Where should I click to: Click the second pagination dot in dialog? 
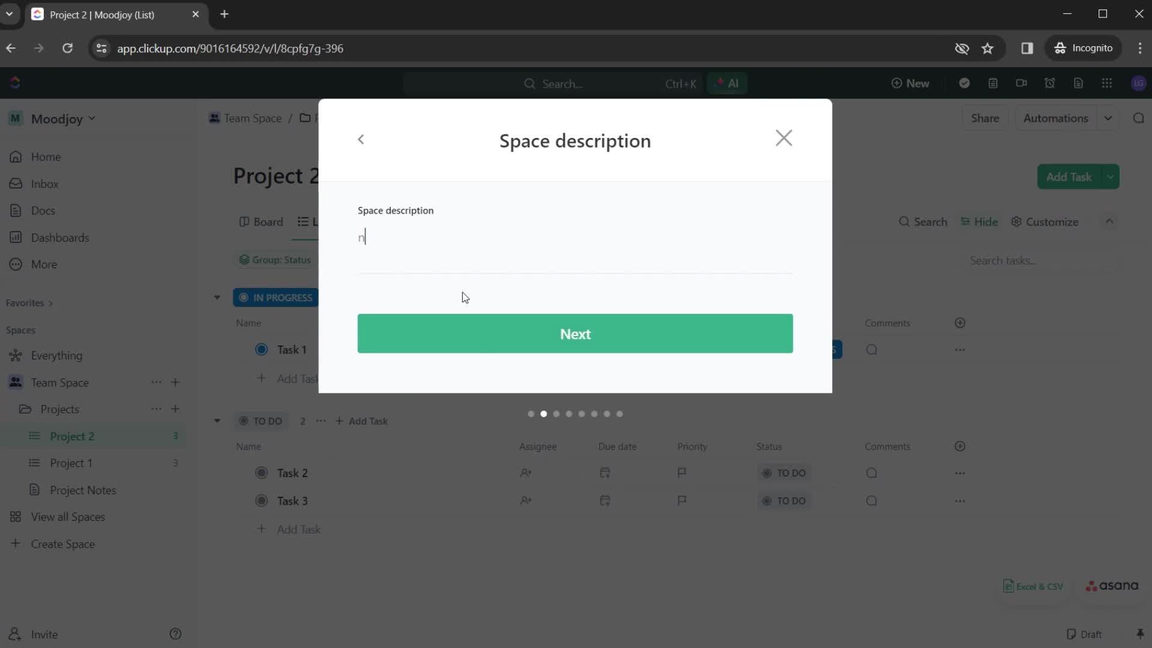544,414
